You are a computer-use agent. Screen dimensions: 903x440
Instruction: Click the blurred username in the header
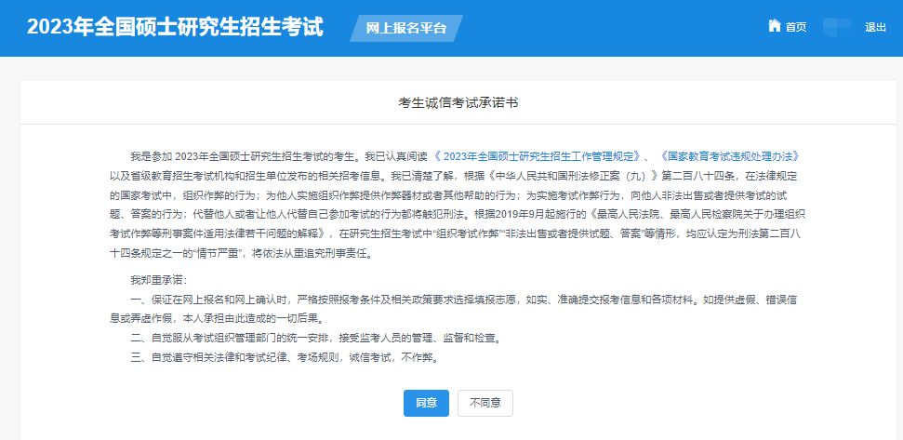coord(836,27)
